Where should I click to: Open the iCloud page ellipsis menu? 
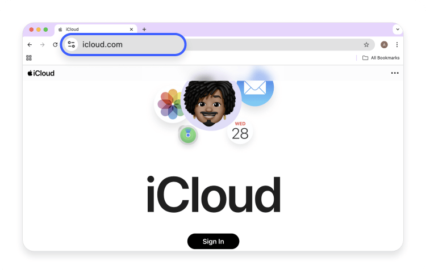tap(395, 73)
